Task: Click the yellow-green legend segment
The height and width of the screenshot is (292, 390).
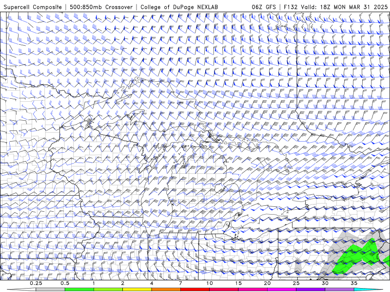Action: click(108, 290)
